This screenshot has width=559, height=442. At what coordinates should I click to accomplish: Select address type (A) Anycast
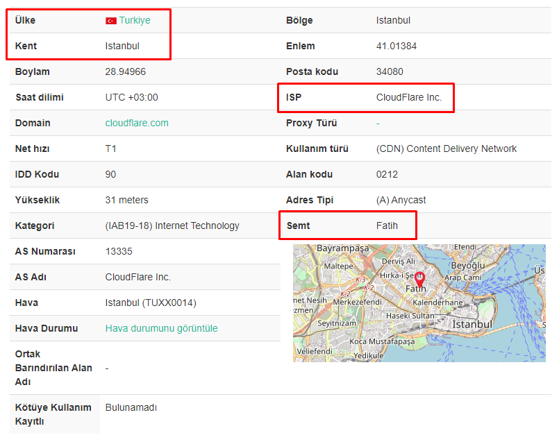pos(401,200)
